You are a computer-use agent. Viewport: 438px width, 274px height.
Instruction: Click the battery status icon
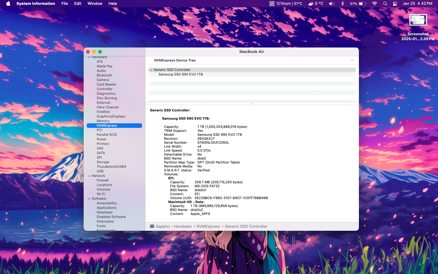[x=358, y=4]
